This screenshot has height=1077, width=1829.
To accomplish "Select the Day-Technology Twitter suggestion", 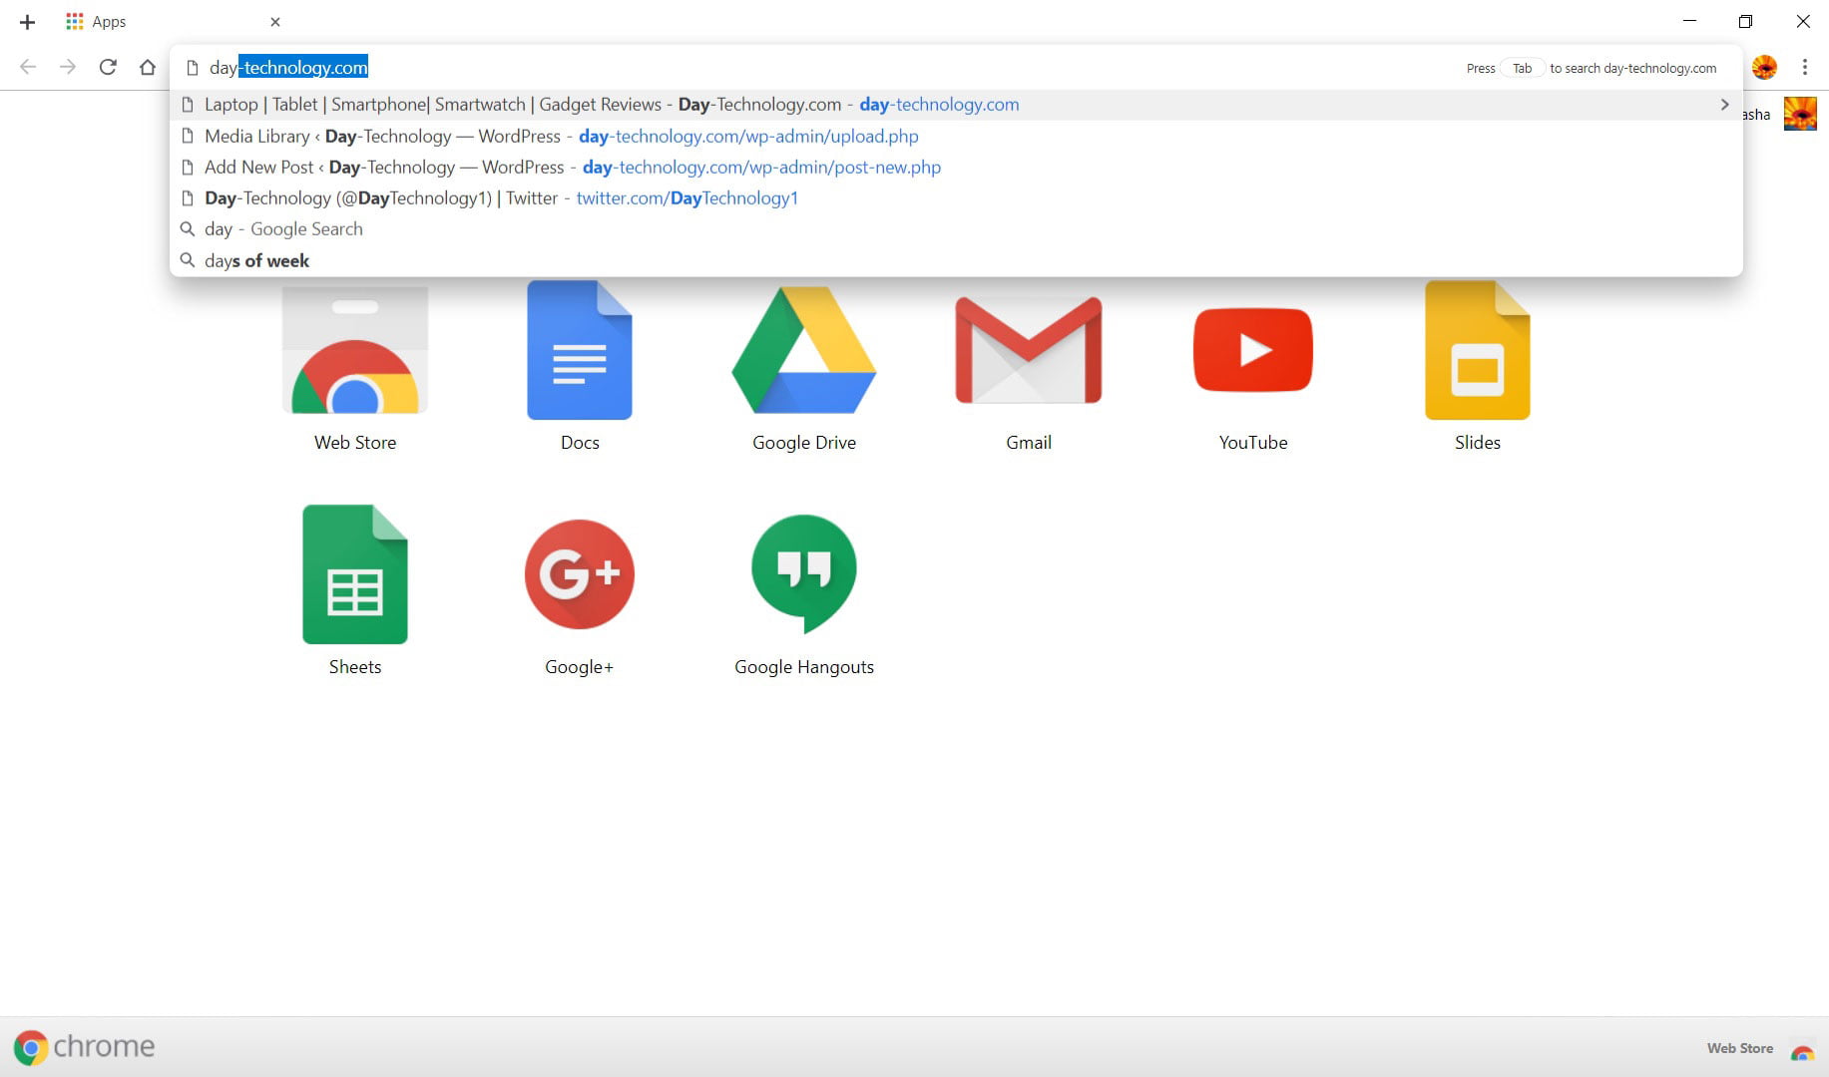I will point(956,197).
